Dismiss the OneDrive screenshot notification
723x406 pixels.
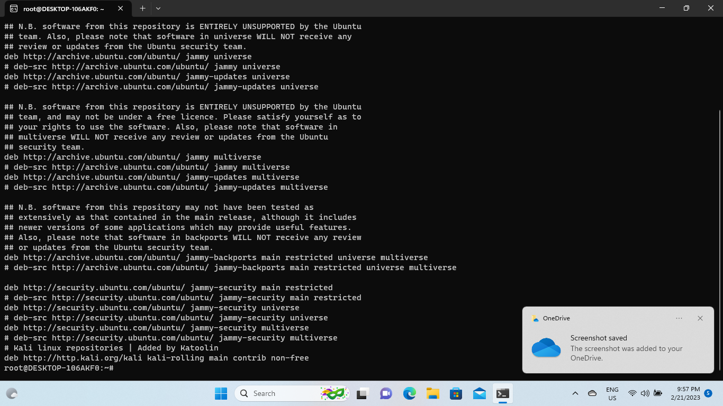coord(700,318)
